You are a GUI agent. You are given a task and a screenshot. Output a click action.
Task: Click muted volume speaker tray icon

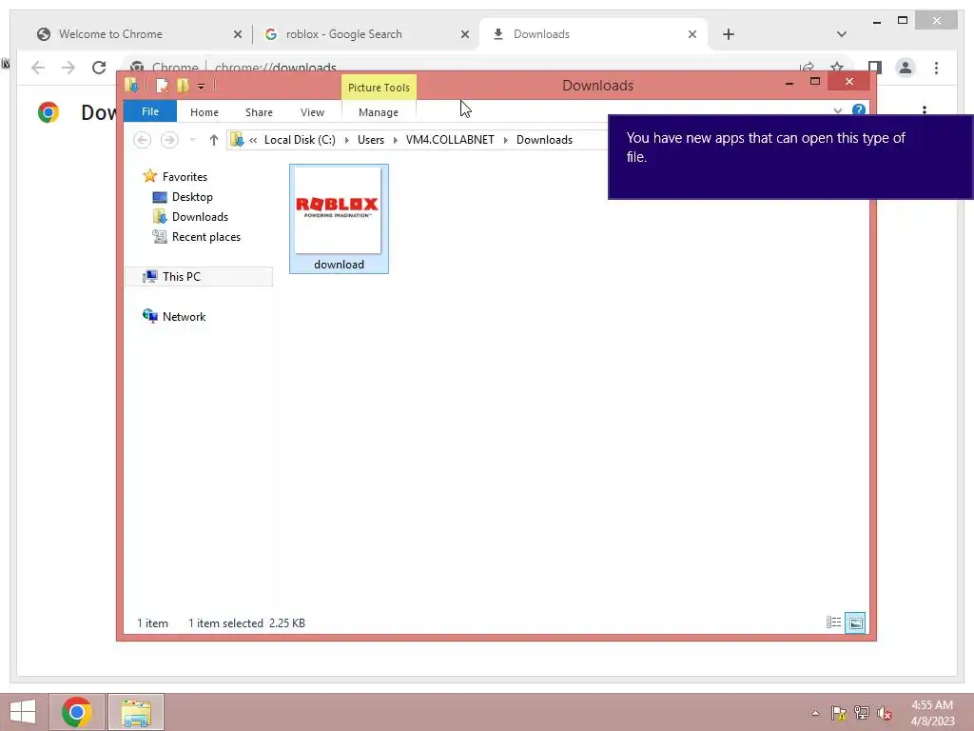885,713
